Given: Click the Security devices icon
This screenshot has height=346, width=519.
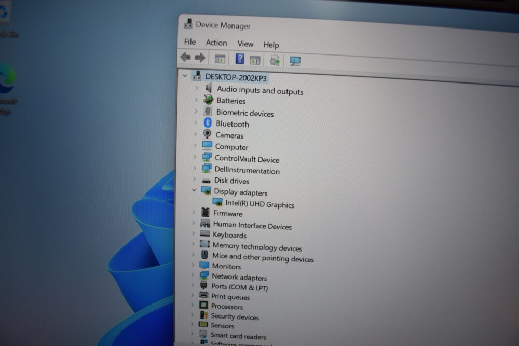Looking at the screenshot, I should click(x=203, y=315).
